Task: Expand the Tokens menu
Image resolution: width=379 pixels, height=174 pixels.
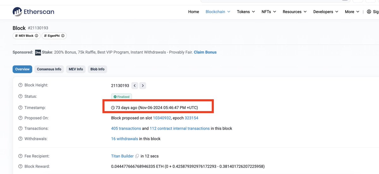Action: click(x=246, y=12)
